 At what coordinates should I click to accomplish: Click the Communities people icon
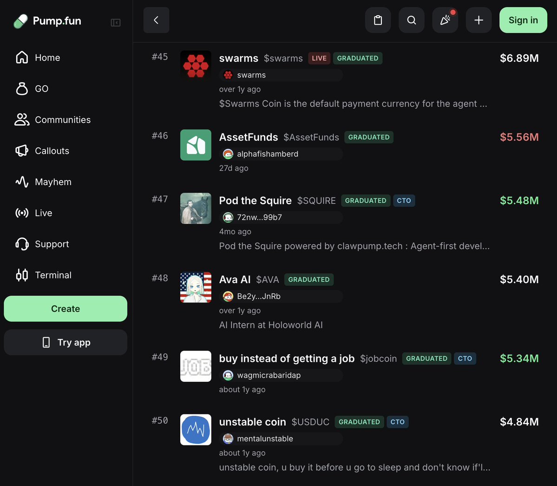[22, 120]
